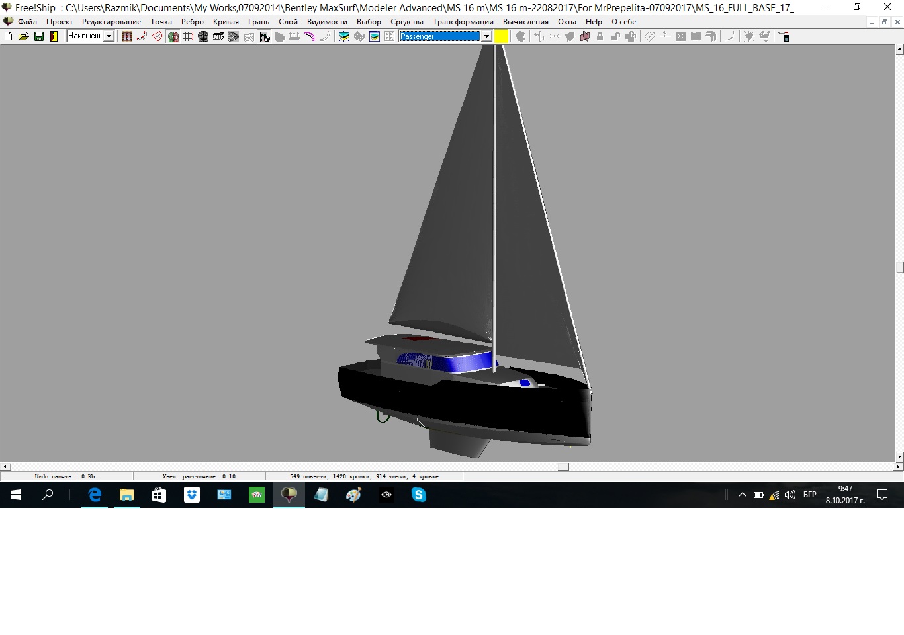The image size is (904, 635).
Task: Click the yellow layer color swatch
Action: (502, 36)
